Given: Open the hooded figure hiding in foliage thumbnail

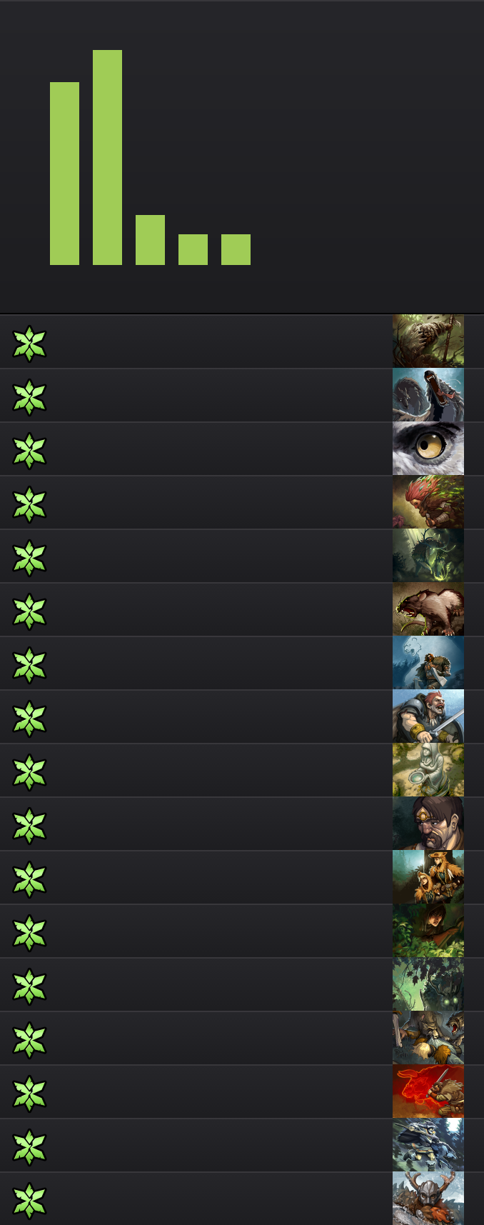Looking at the screenshot, I should [x=428, y=931].
